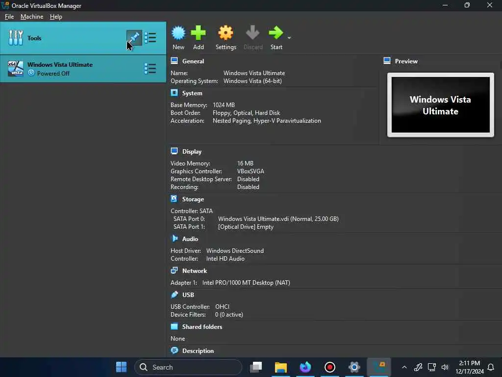Click the volume speaker tray icon
502x377 pixels.
445,367
